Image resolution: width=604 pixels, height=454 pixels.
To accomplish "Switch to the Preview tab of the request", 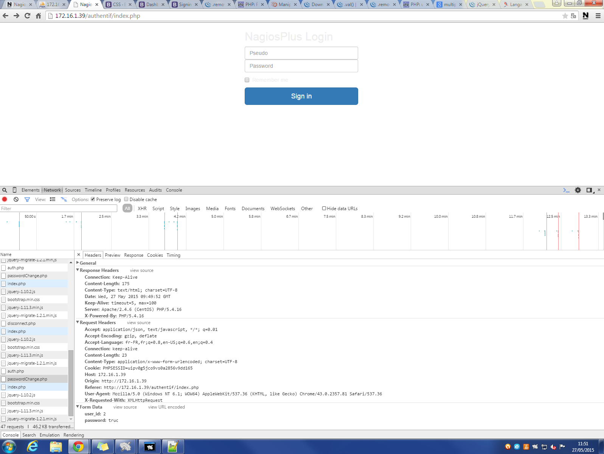I will click(113, 255).
